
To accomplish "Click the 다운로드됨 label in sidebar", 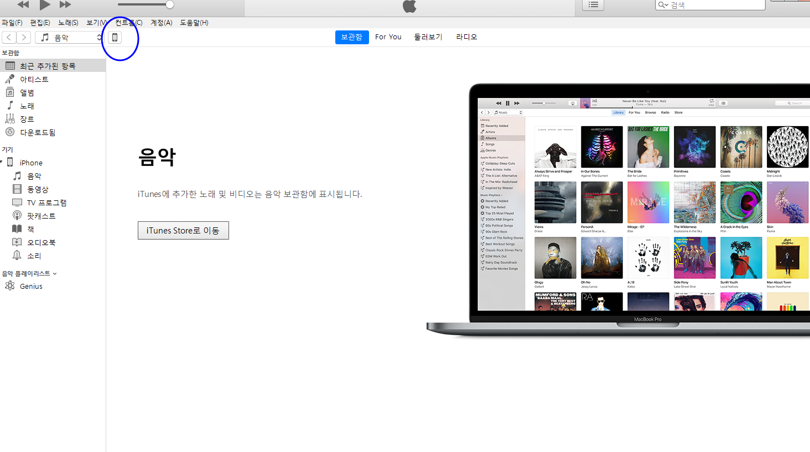I will click(x=38, y=132).
